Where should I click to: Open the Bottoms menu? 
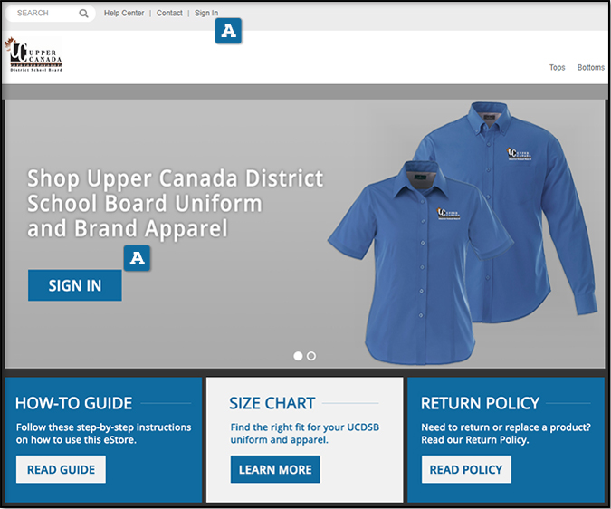click(x=590, y=68)
